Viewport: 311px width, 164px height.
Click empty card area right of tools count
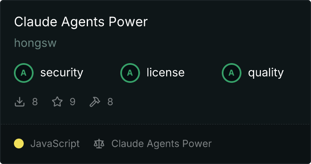(x=210, y=102)
